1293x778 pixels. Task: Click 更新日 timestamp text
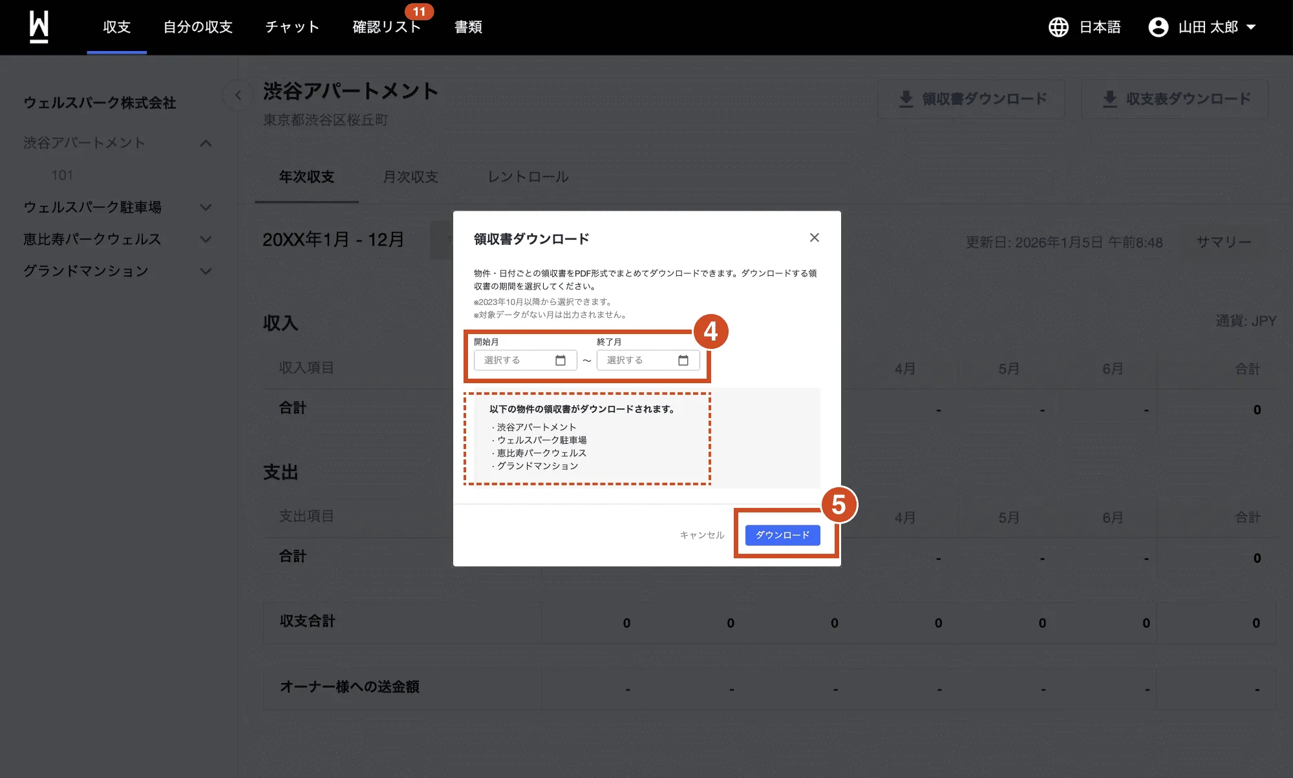[x=1064, y=242]
